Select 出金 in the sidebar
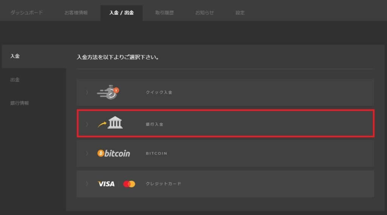Image resolution: width=387 pixels, height=215 pixels. tap(15, 80)
